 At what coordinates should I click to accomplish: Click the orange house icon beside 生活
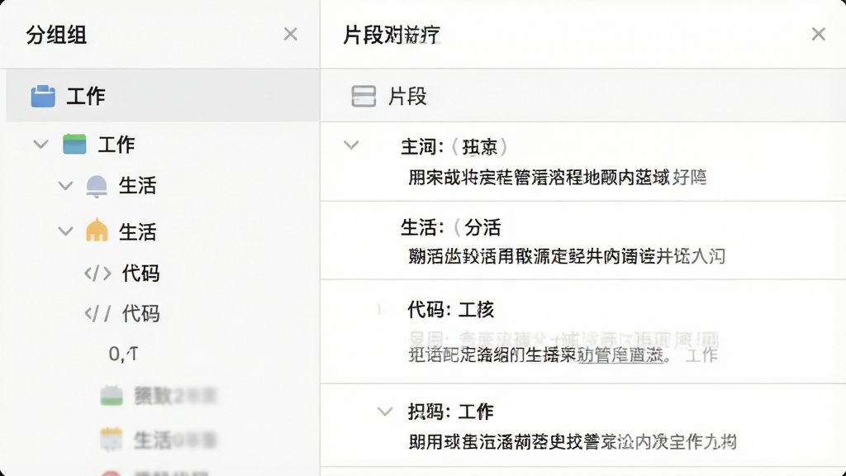(97, 231)
